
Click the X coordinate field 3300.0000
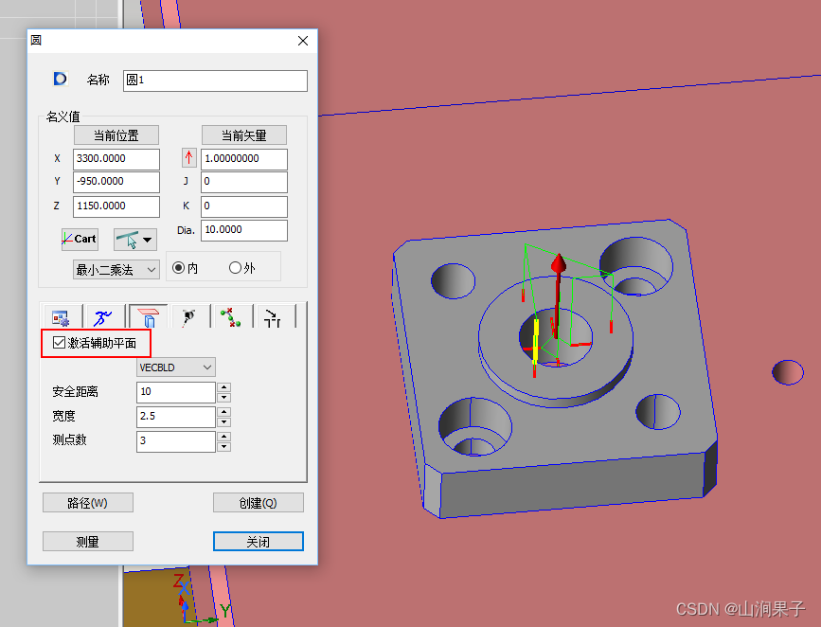[116, 159]
